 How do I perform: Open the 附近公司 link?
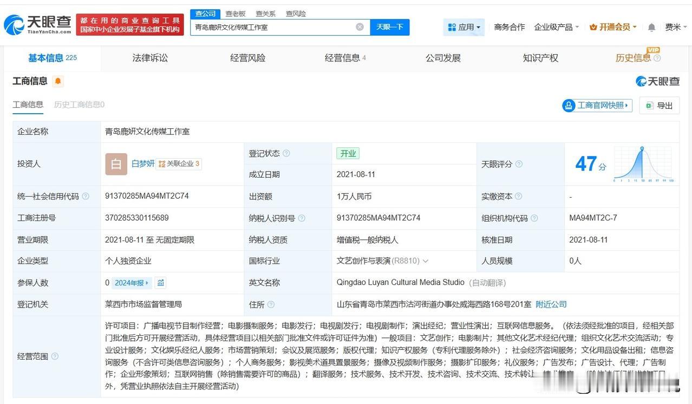pos(551,304)
